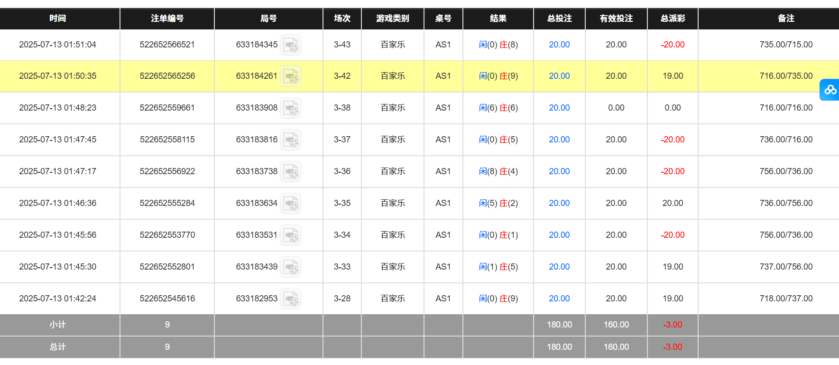Open replay icon for round 633182953

click(x=290, y=299)
